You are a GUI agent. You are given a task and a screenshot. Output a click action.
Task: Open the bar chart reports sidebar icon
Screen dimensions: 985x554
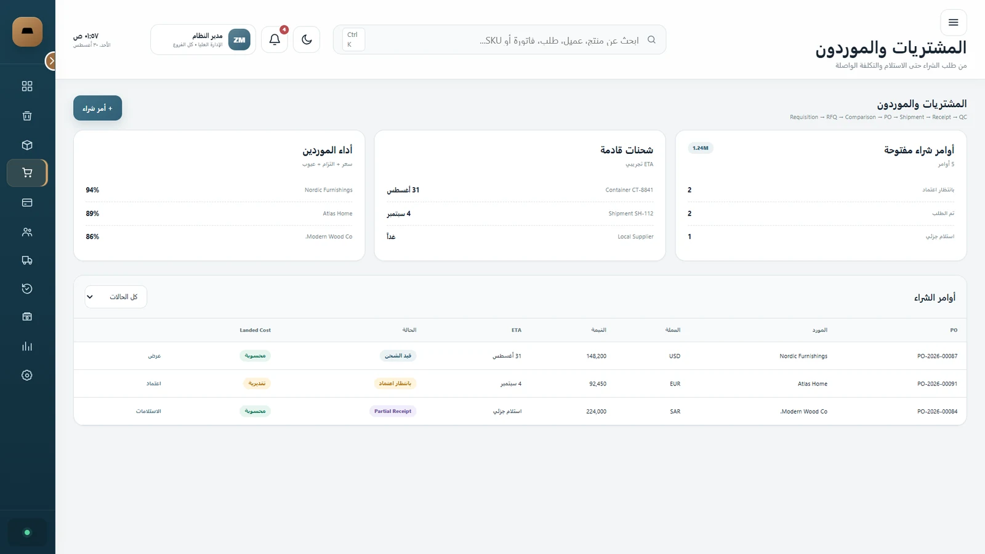[x=27, y=347]
